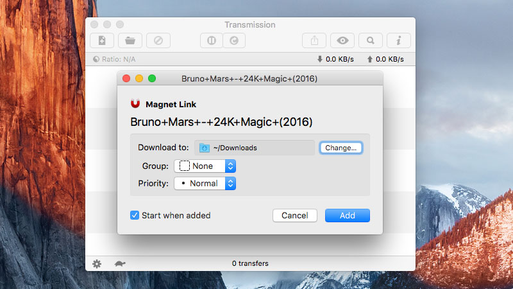Toggle the turtle speed limit mode

point(119,263)
